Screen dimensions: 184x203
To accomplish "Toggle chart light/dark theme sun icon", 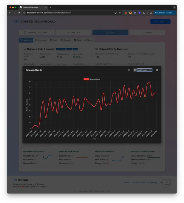I will [129, 70].
